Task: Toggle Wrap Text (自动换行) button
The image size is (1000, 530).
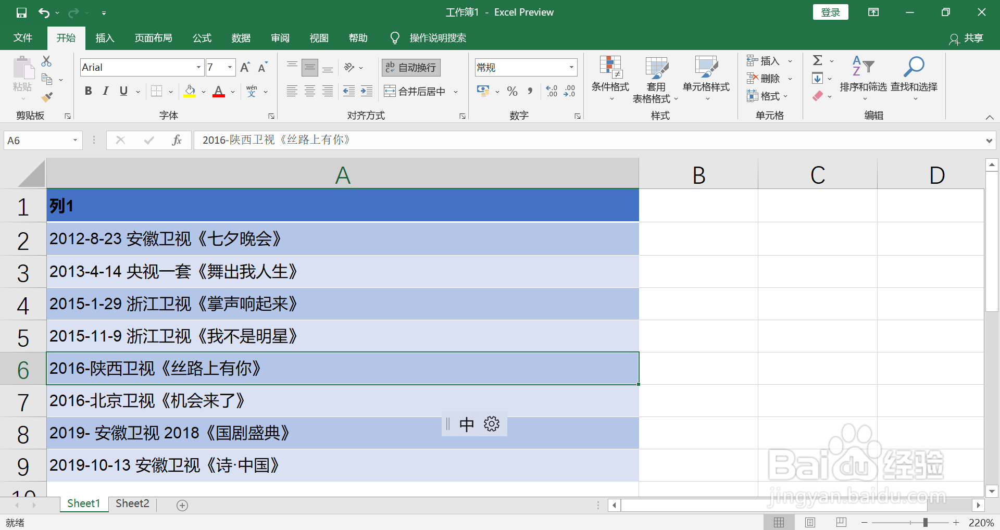Action: pos(411,67)
